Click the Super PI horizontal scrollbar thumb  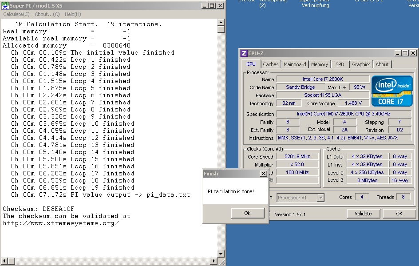coord(11,261)
